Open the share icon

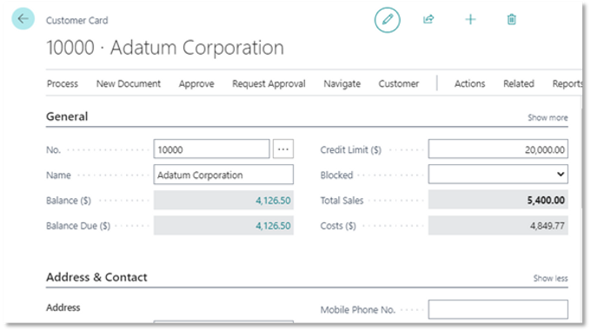pos(428,19)
